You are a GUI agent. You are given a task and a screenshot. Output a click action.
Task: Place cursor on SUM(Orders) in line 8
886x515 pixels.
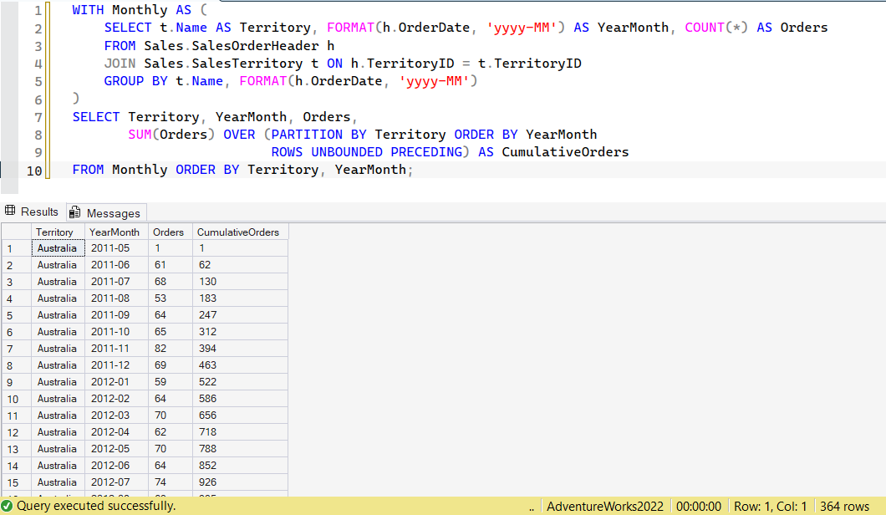(x=171, y=135)
